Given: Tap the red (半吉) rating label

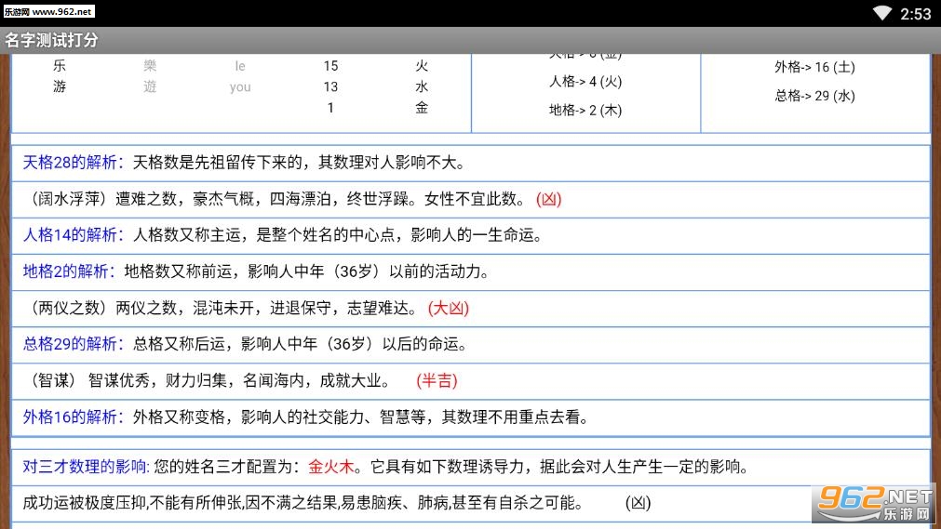Looking at the screenshot, I should tap(437, 381).
